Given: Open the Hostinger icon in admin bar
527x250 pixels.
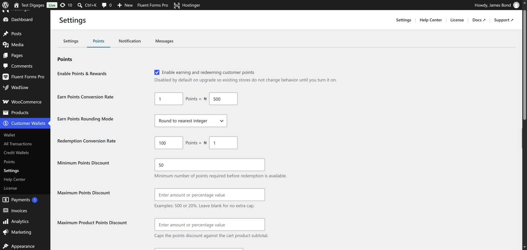Looking at the screenshot, I should click(x=177, y=5).
